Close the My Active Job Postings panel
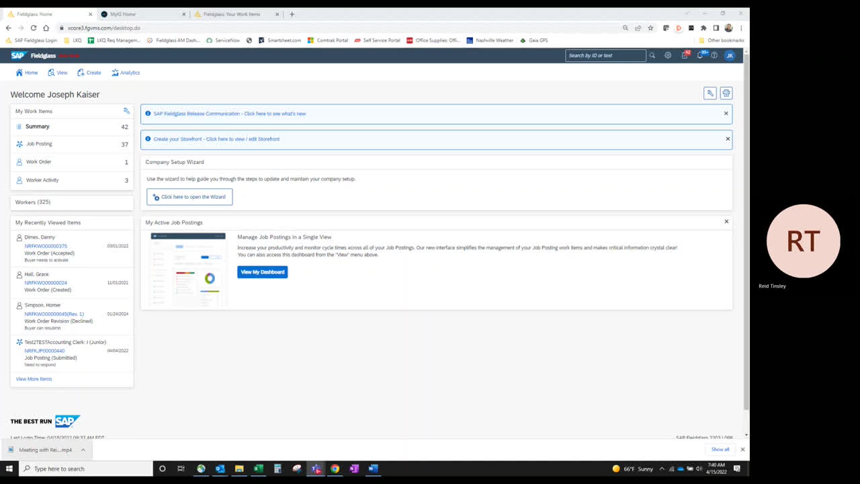 click(726, 221)
